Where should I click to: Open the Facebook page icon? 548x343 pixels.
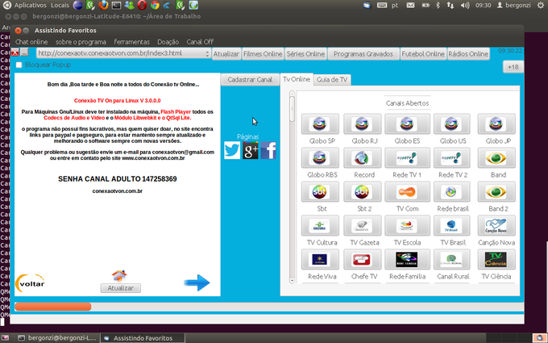pos(268,150)
